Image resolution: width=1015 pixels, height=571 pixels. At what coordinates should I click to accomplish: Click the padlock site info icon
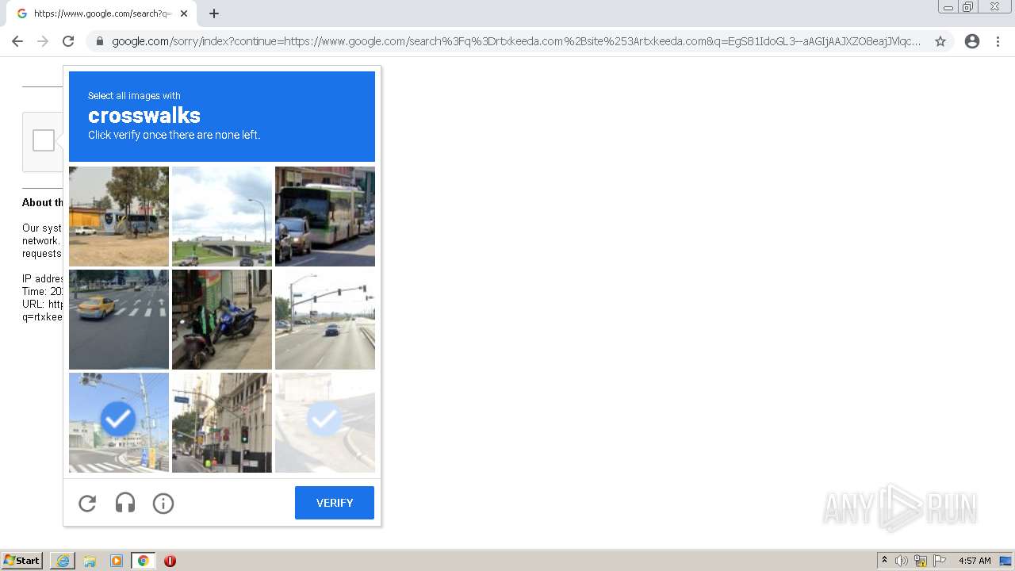coord(100,41)
